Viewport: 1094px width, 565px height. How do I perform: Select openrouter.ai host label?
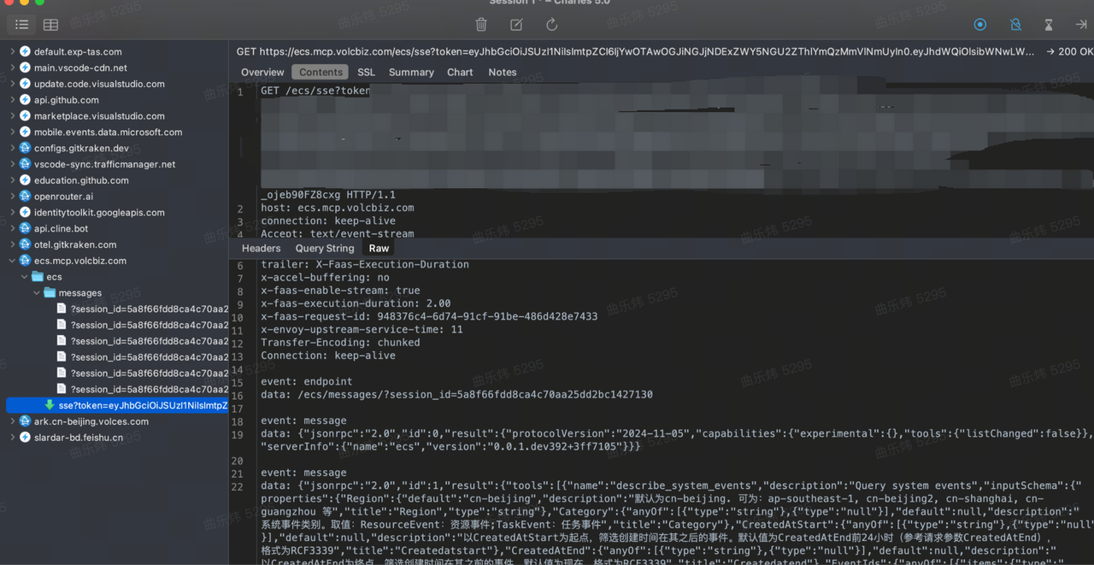click(x=63, y=197)
